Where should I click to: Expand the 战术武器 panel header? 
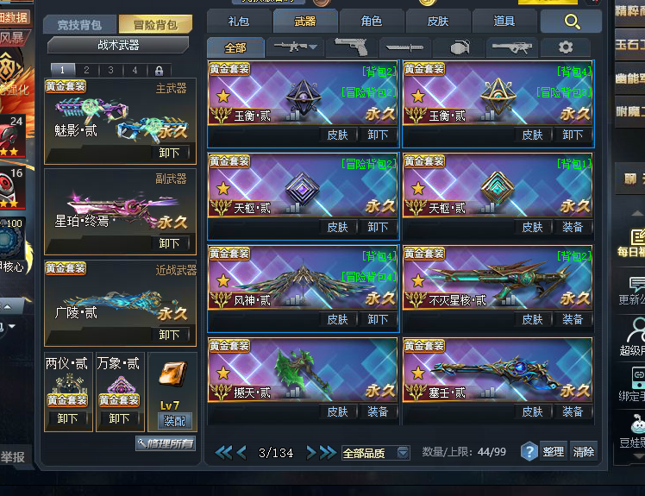118,45
